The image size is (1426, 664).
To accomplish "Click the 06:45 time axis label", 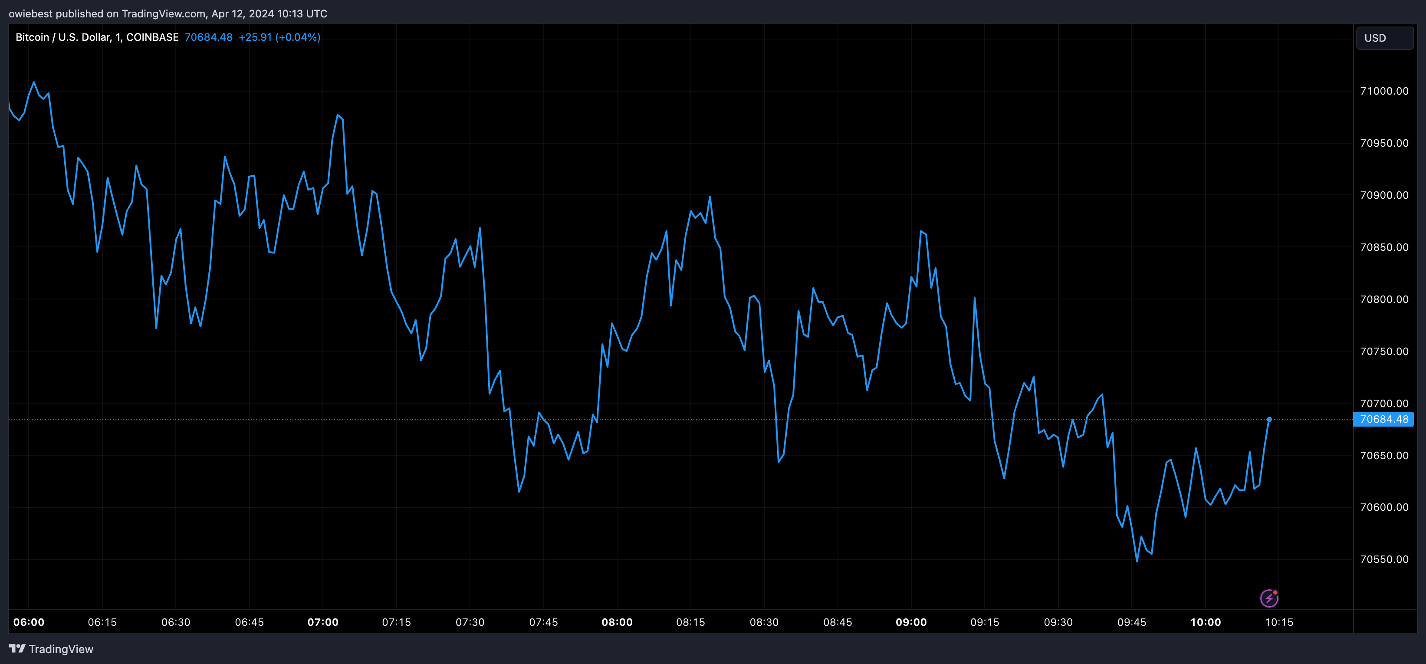I will pos(250,622).
